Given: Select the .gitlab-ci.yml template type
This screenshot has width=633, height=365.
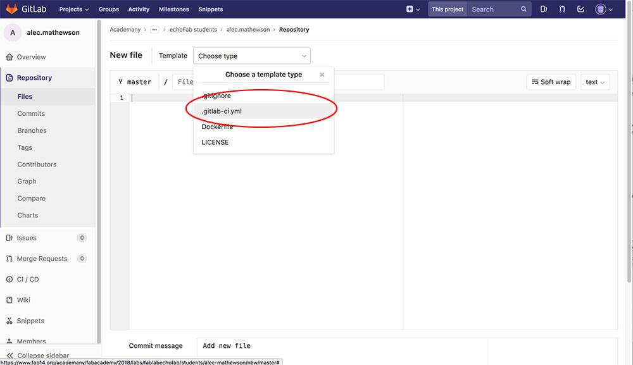Looking at the screenshot, I should (x=263, y=111).
